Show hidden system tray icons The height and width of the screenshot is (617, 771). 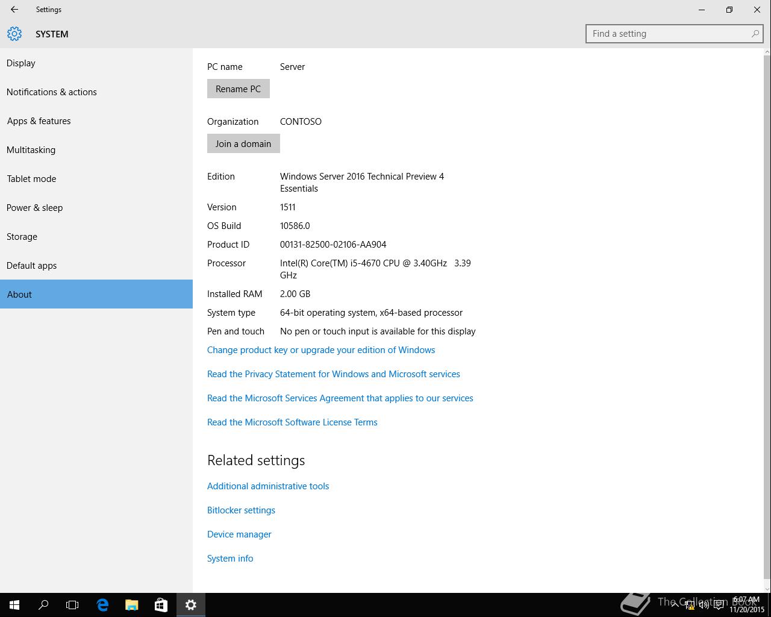tap(675, 605)
